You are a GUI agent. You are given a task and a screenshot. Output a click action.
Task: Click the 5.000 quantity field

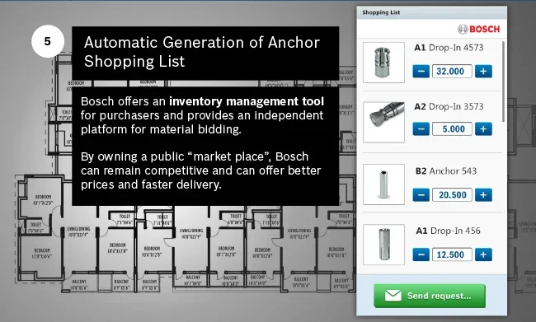452,129
